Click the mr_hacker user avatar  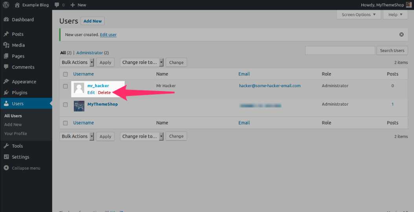(x=79, y=88)
